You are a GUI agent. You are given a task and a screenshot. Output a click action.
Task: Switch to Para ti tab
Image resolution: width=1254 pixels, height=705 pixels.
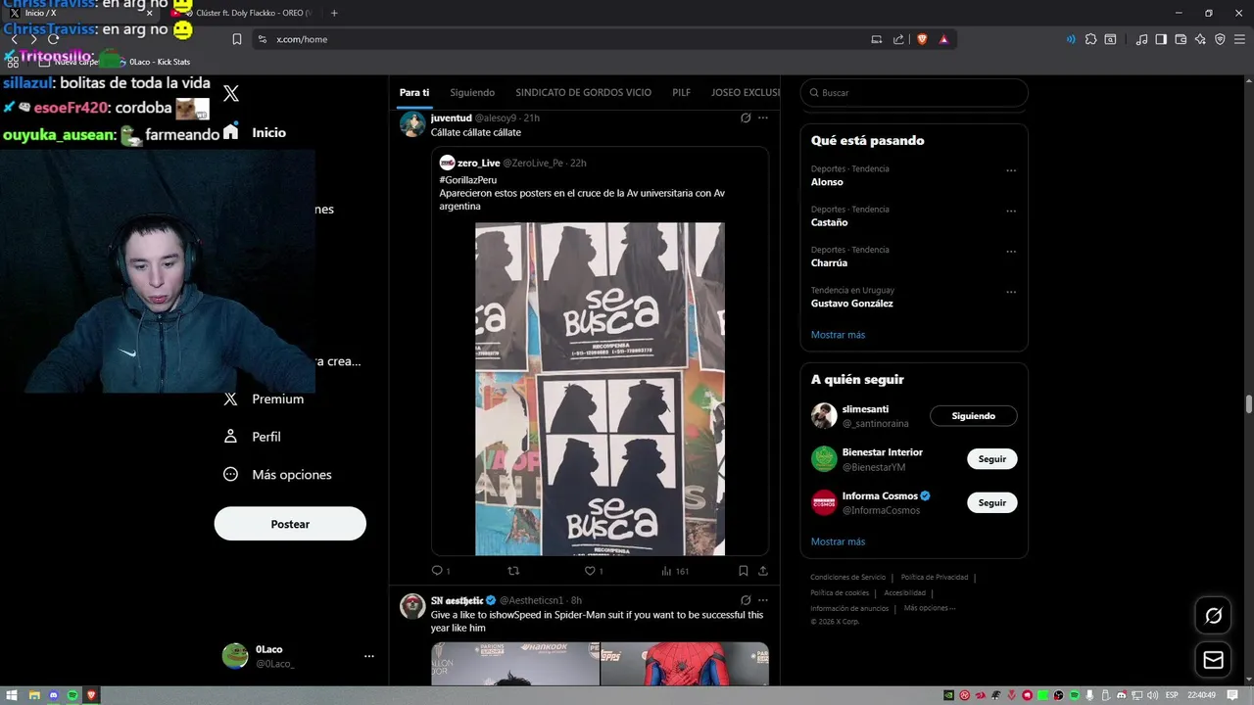[414, 92]
